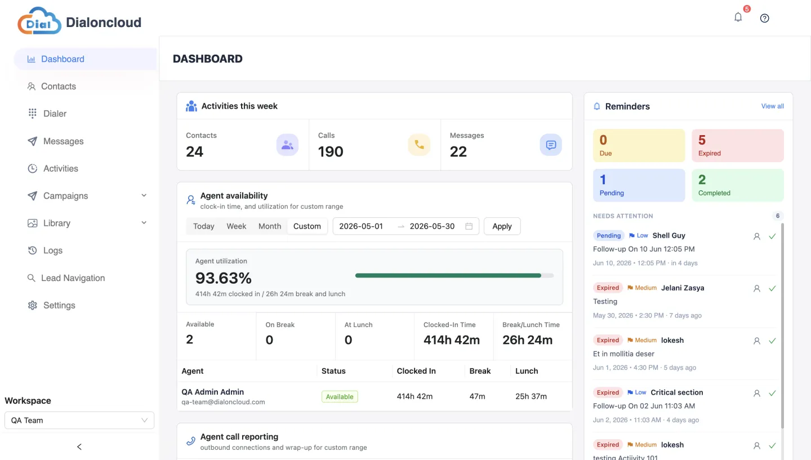Image resolution: width=811 pixels, height=460 pixels.
Task: Click the qa-team@dialoncloud.com email
Action: [x=223, y=402]
